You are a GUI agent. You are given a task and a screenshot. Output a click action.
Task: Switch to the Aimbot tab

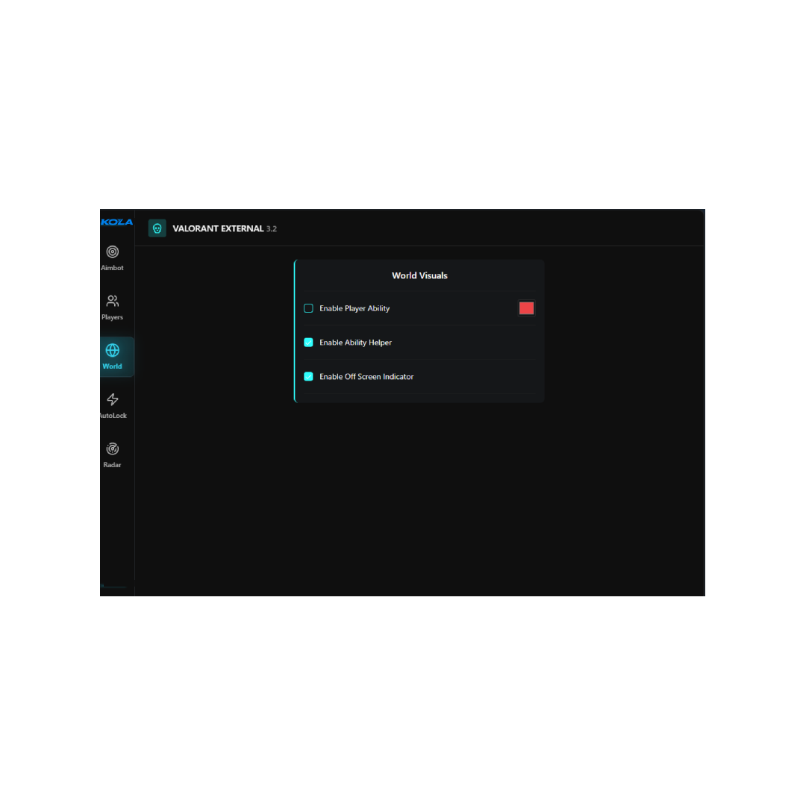pos(113,257)
